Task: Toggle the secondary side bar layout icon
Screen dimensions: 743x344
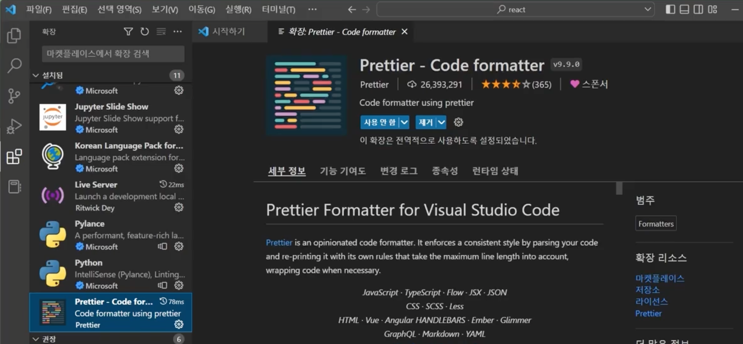Action: (698, 9)
